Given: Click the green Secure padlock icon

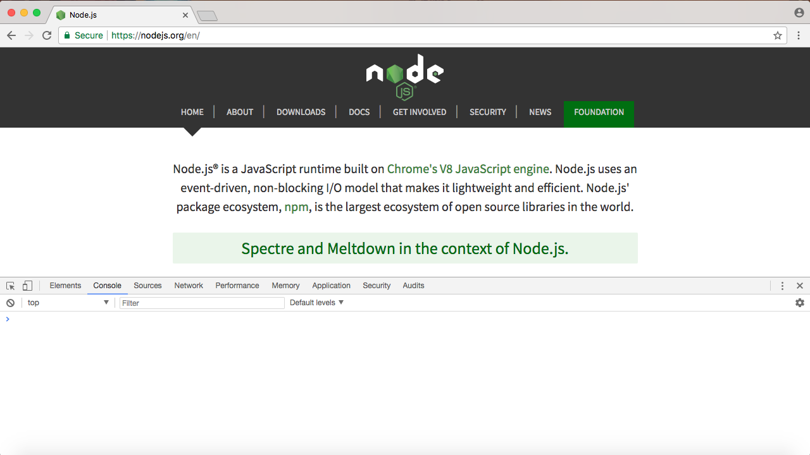Looking at the screenshot, I should [x=66, y=35].
